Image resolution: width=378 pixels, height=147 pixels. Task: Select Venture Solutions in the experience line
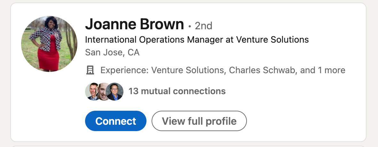(x=188, y=70)
